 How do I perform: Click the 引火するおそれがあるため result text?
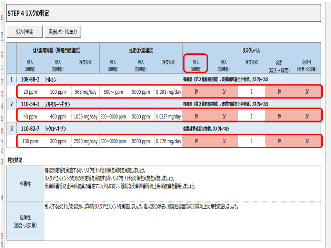[141, 207]
